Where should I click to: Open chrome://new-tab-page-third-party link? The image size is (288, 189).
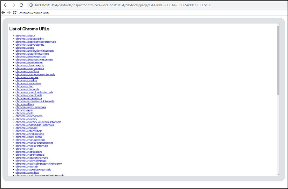38,164
